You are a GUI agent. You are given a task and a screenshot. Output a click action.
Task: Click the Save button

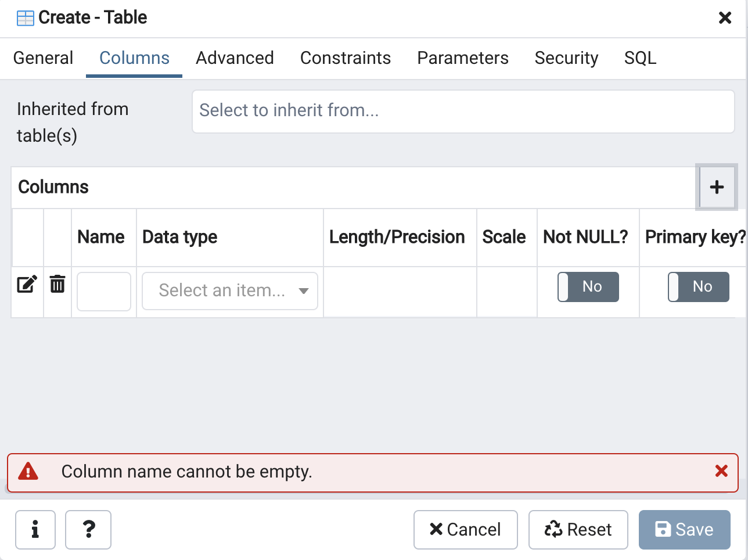click(x=684, y=529)
